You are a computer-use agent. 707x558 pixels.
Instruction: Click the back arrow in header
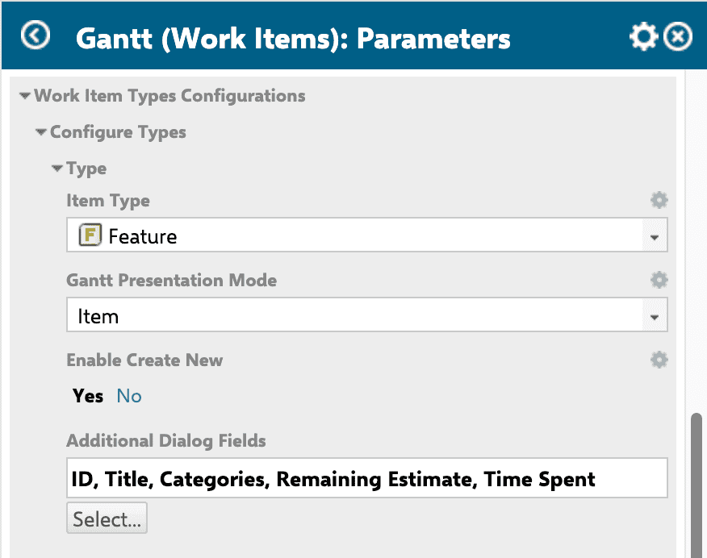[x=36, y=35]
